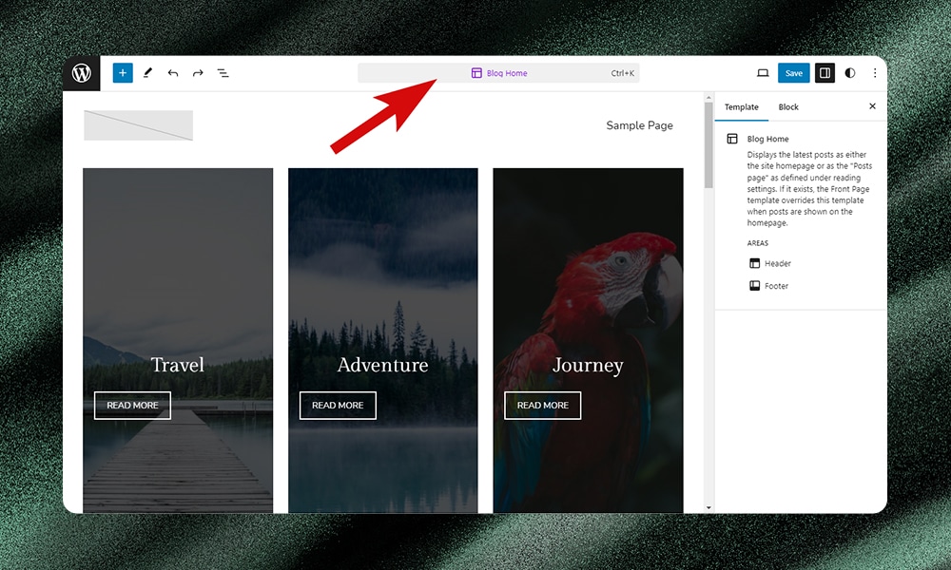Select the Tools pencil icon
Image resolution: width=951 pixels, height=570 pixels.
147,72
